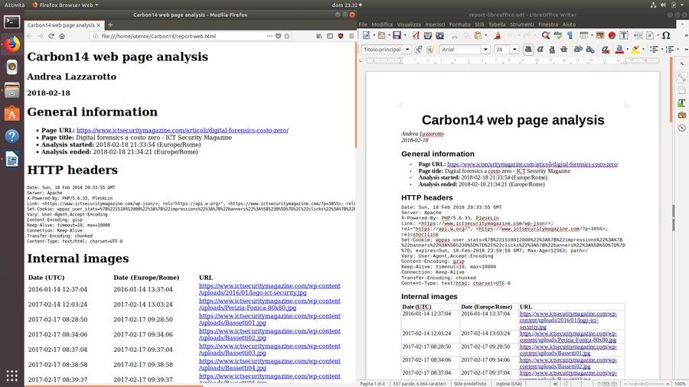Open Firefox page actions (three dots)

click(x=269, y=36)
